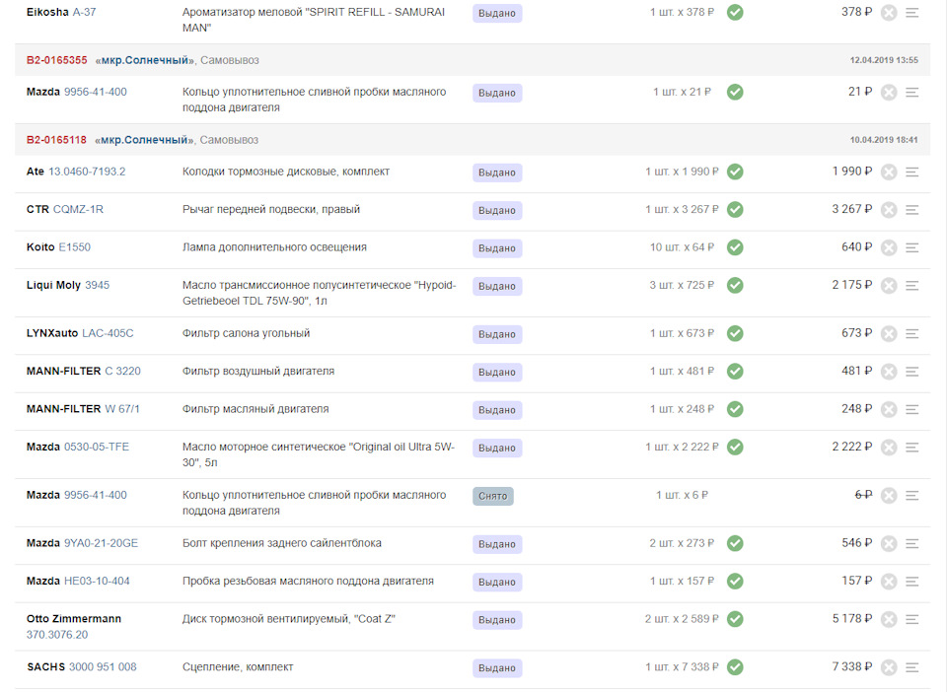Viewport: 947px width, 692px height.
Task: Click the green checkmark on the Ate brake pads row
Action: point(735,172)
